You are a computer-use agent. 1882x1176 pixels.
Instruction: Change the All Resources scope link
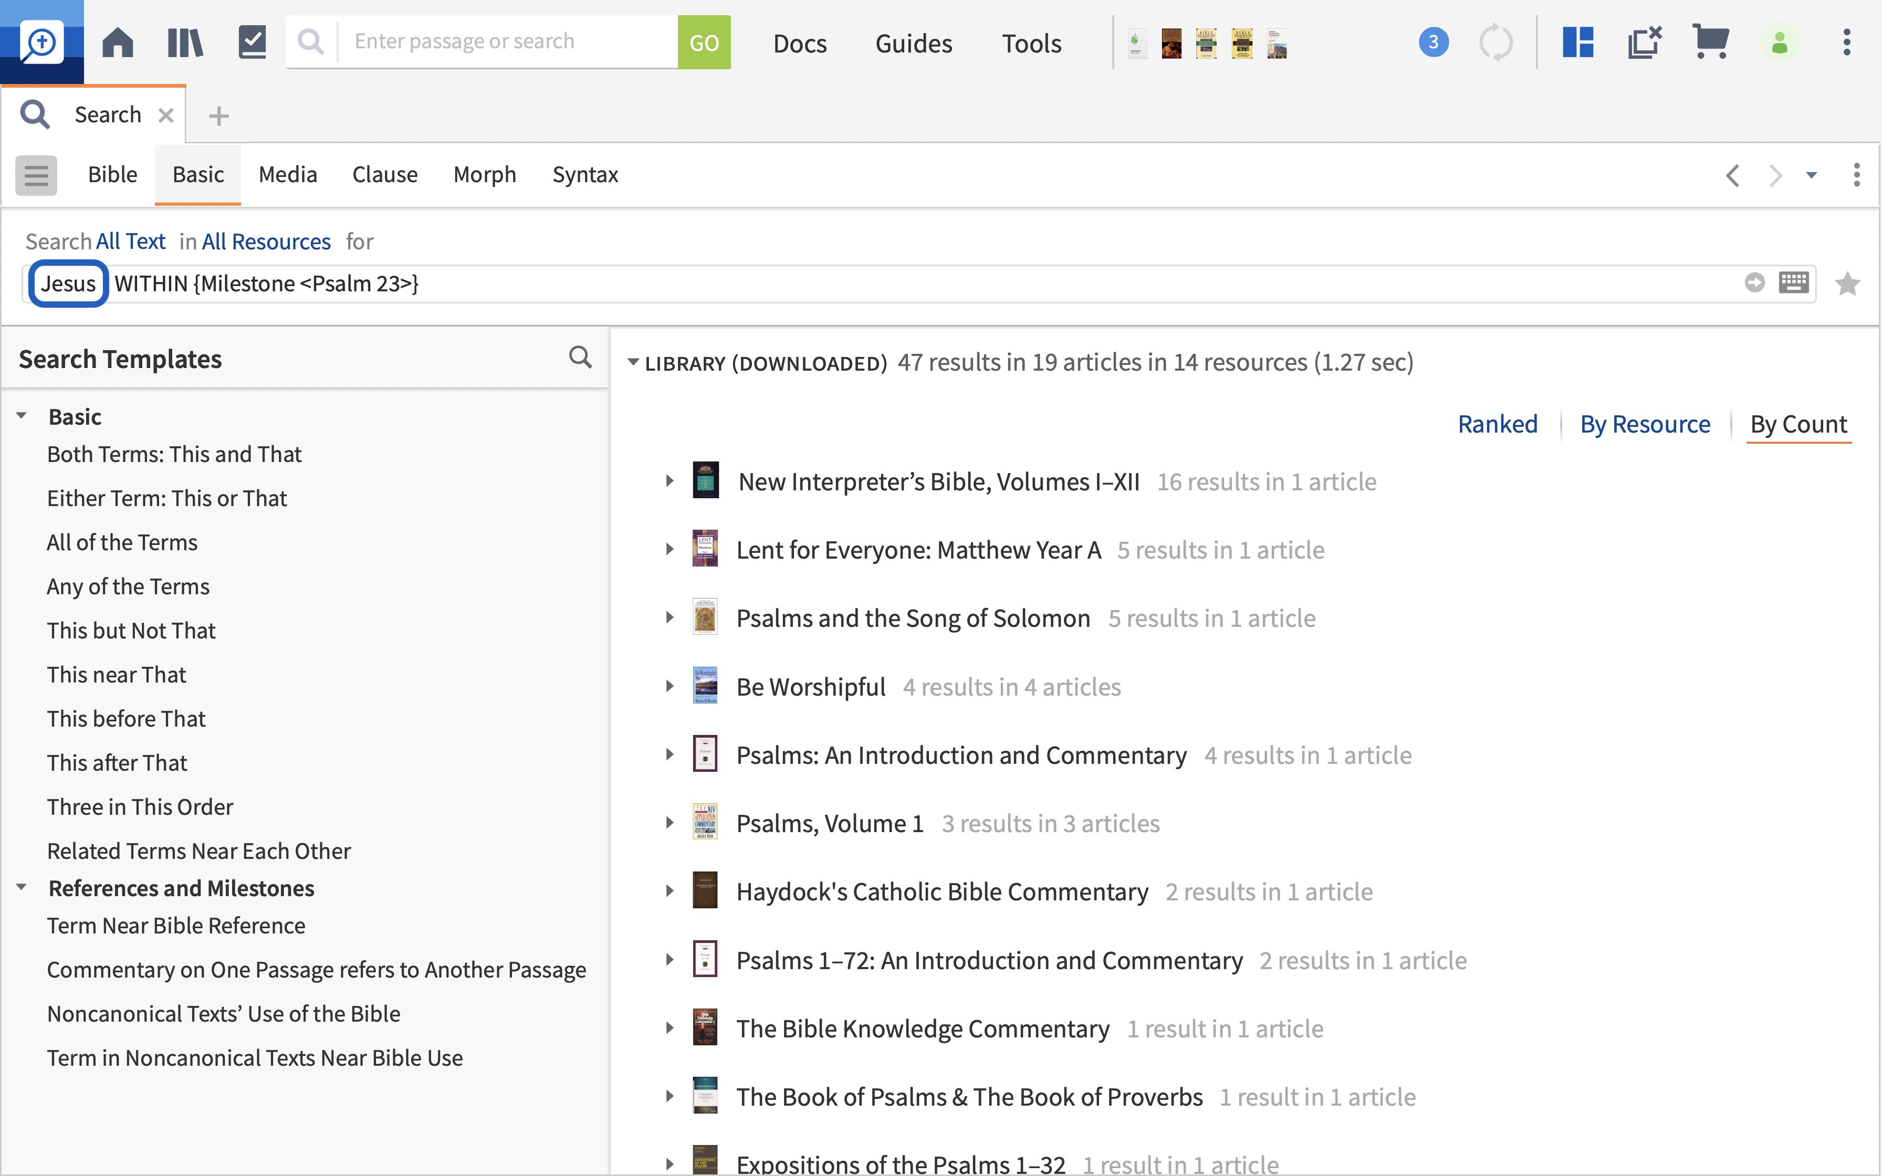(266, 242)
